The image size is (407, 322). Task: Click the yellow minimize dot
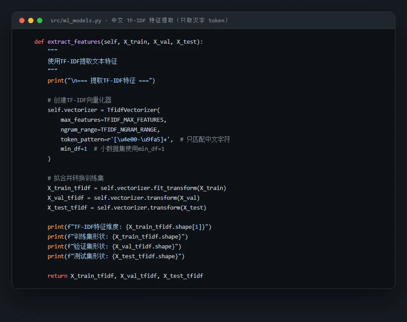click(31, 21)
